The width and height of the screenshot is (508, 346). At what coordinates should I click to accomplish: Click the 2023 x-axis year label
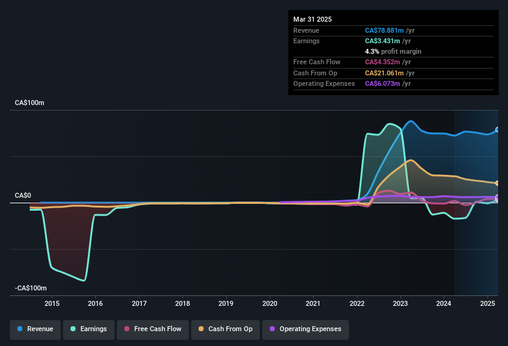click(x=400, y=303)
